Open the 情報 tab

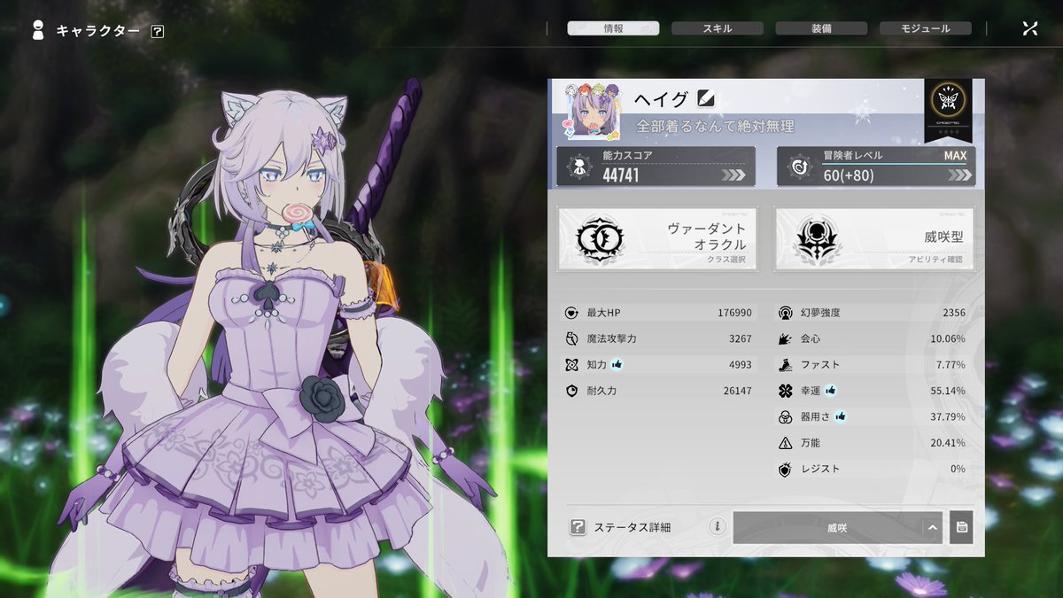(x=613, y=28)
